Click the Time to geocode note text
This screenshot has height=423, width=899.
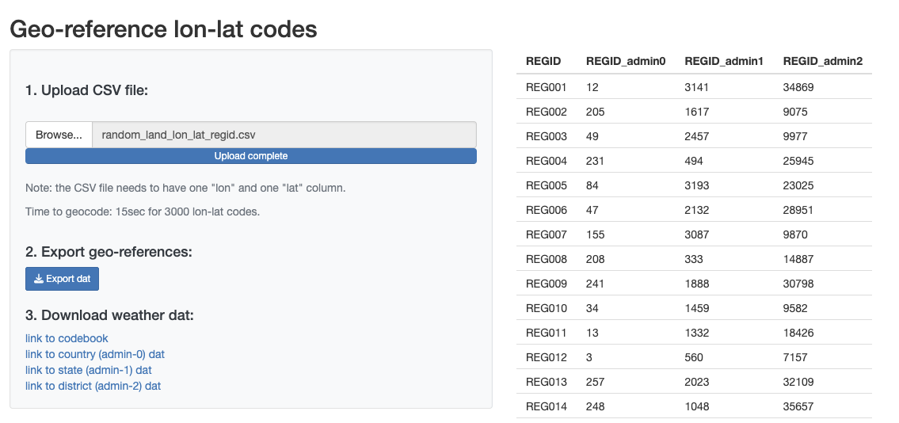pos(143,211)
